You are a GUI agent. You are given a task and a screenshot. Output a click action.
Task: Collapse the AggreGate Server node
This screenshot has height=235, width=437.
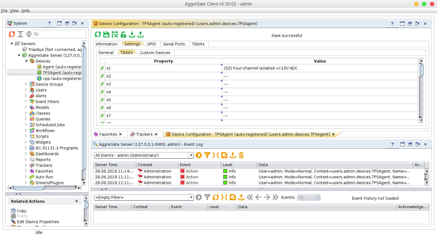(x=19, y=55)
